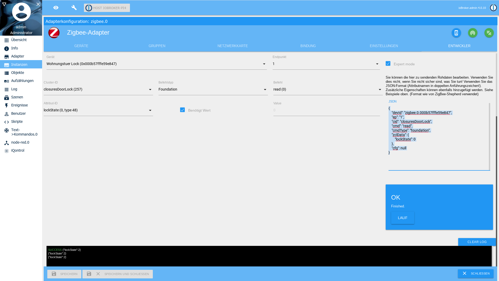Viewport: 499px width, 281px height.
Task: Open Ereignisse in the sidebar
Action: tap(21, 105)
